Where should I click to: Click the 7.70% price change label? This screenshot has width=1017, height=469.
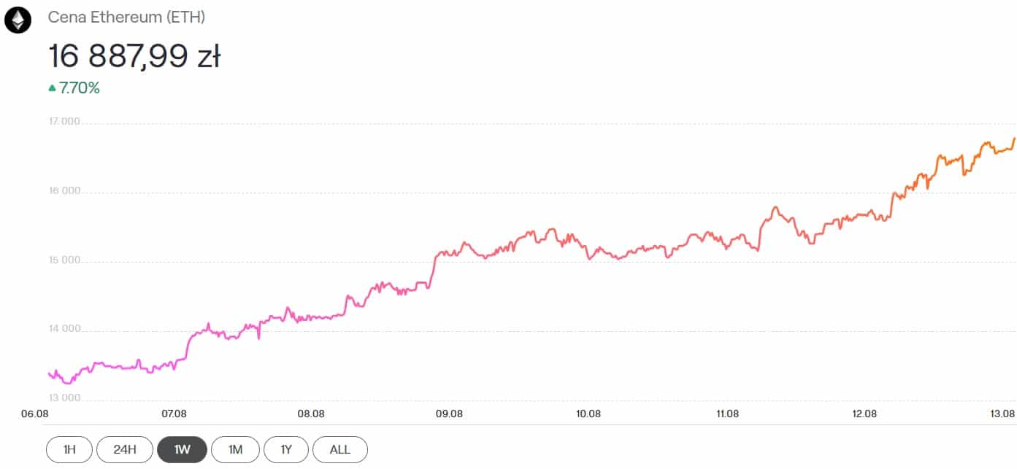[x=80, y=88]
